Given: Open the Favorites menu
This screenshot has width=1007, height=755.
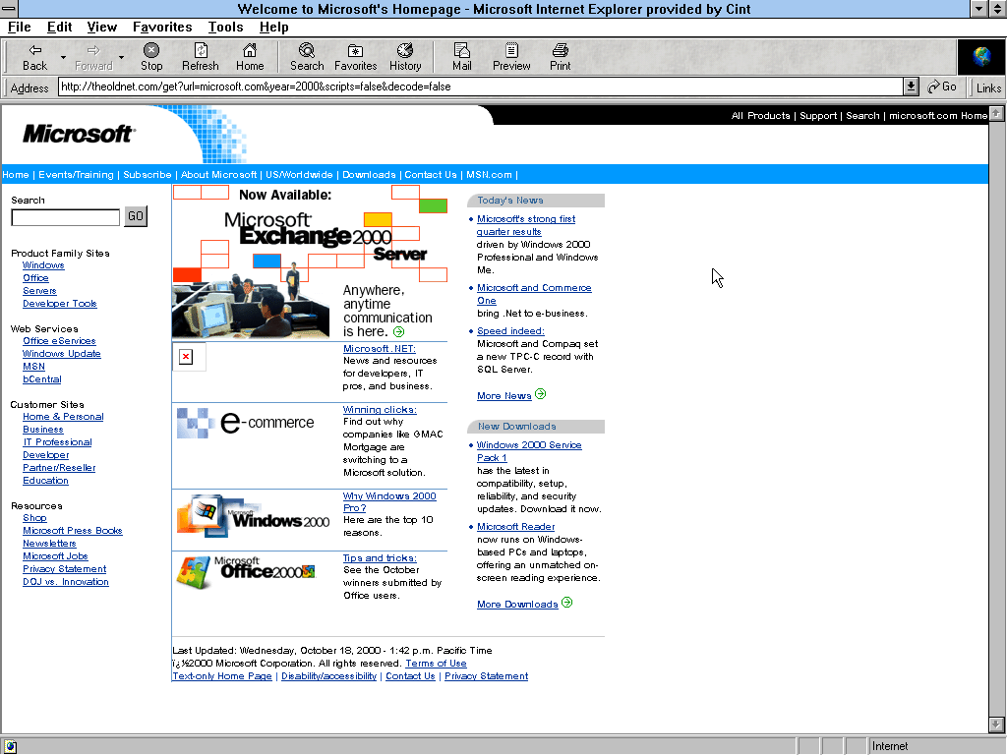Looking at the screenshot, I should click(x=162, y=27).
